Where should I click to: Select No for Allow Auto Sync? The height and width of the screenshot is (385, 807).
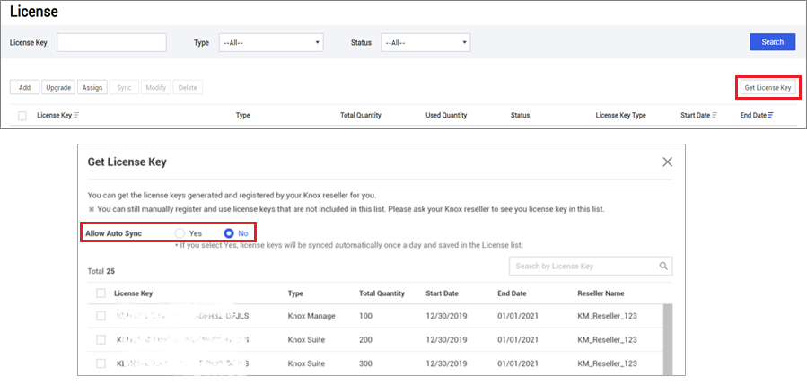pyautogui.click(x=229, y=233)
